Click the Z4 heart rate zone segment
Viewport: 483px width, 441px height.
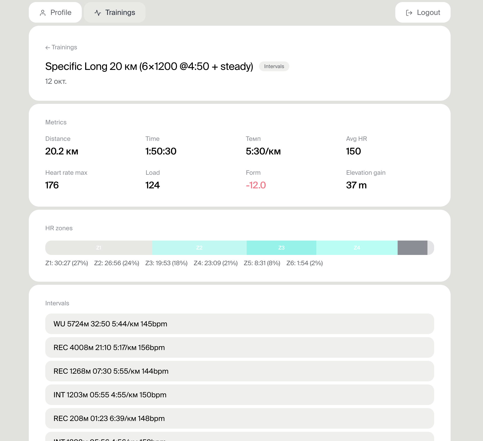click(x=357, y=248)
